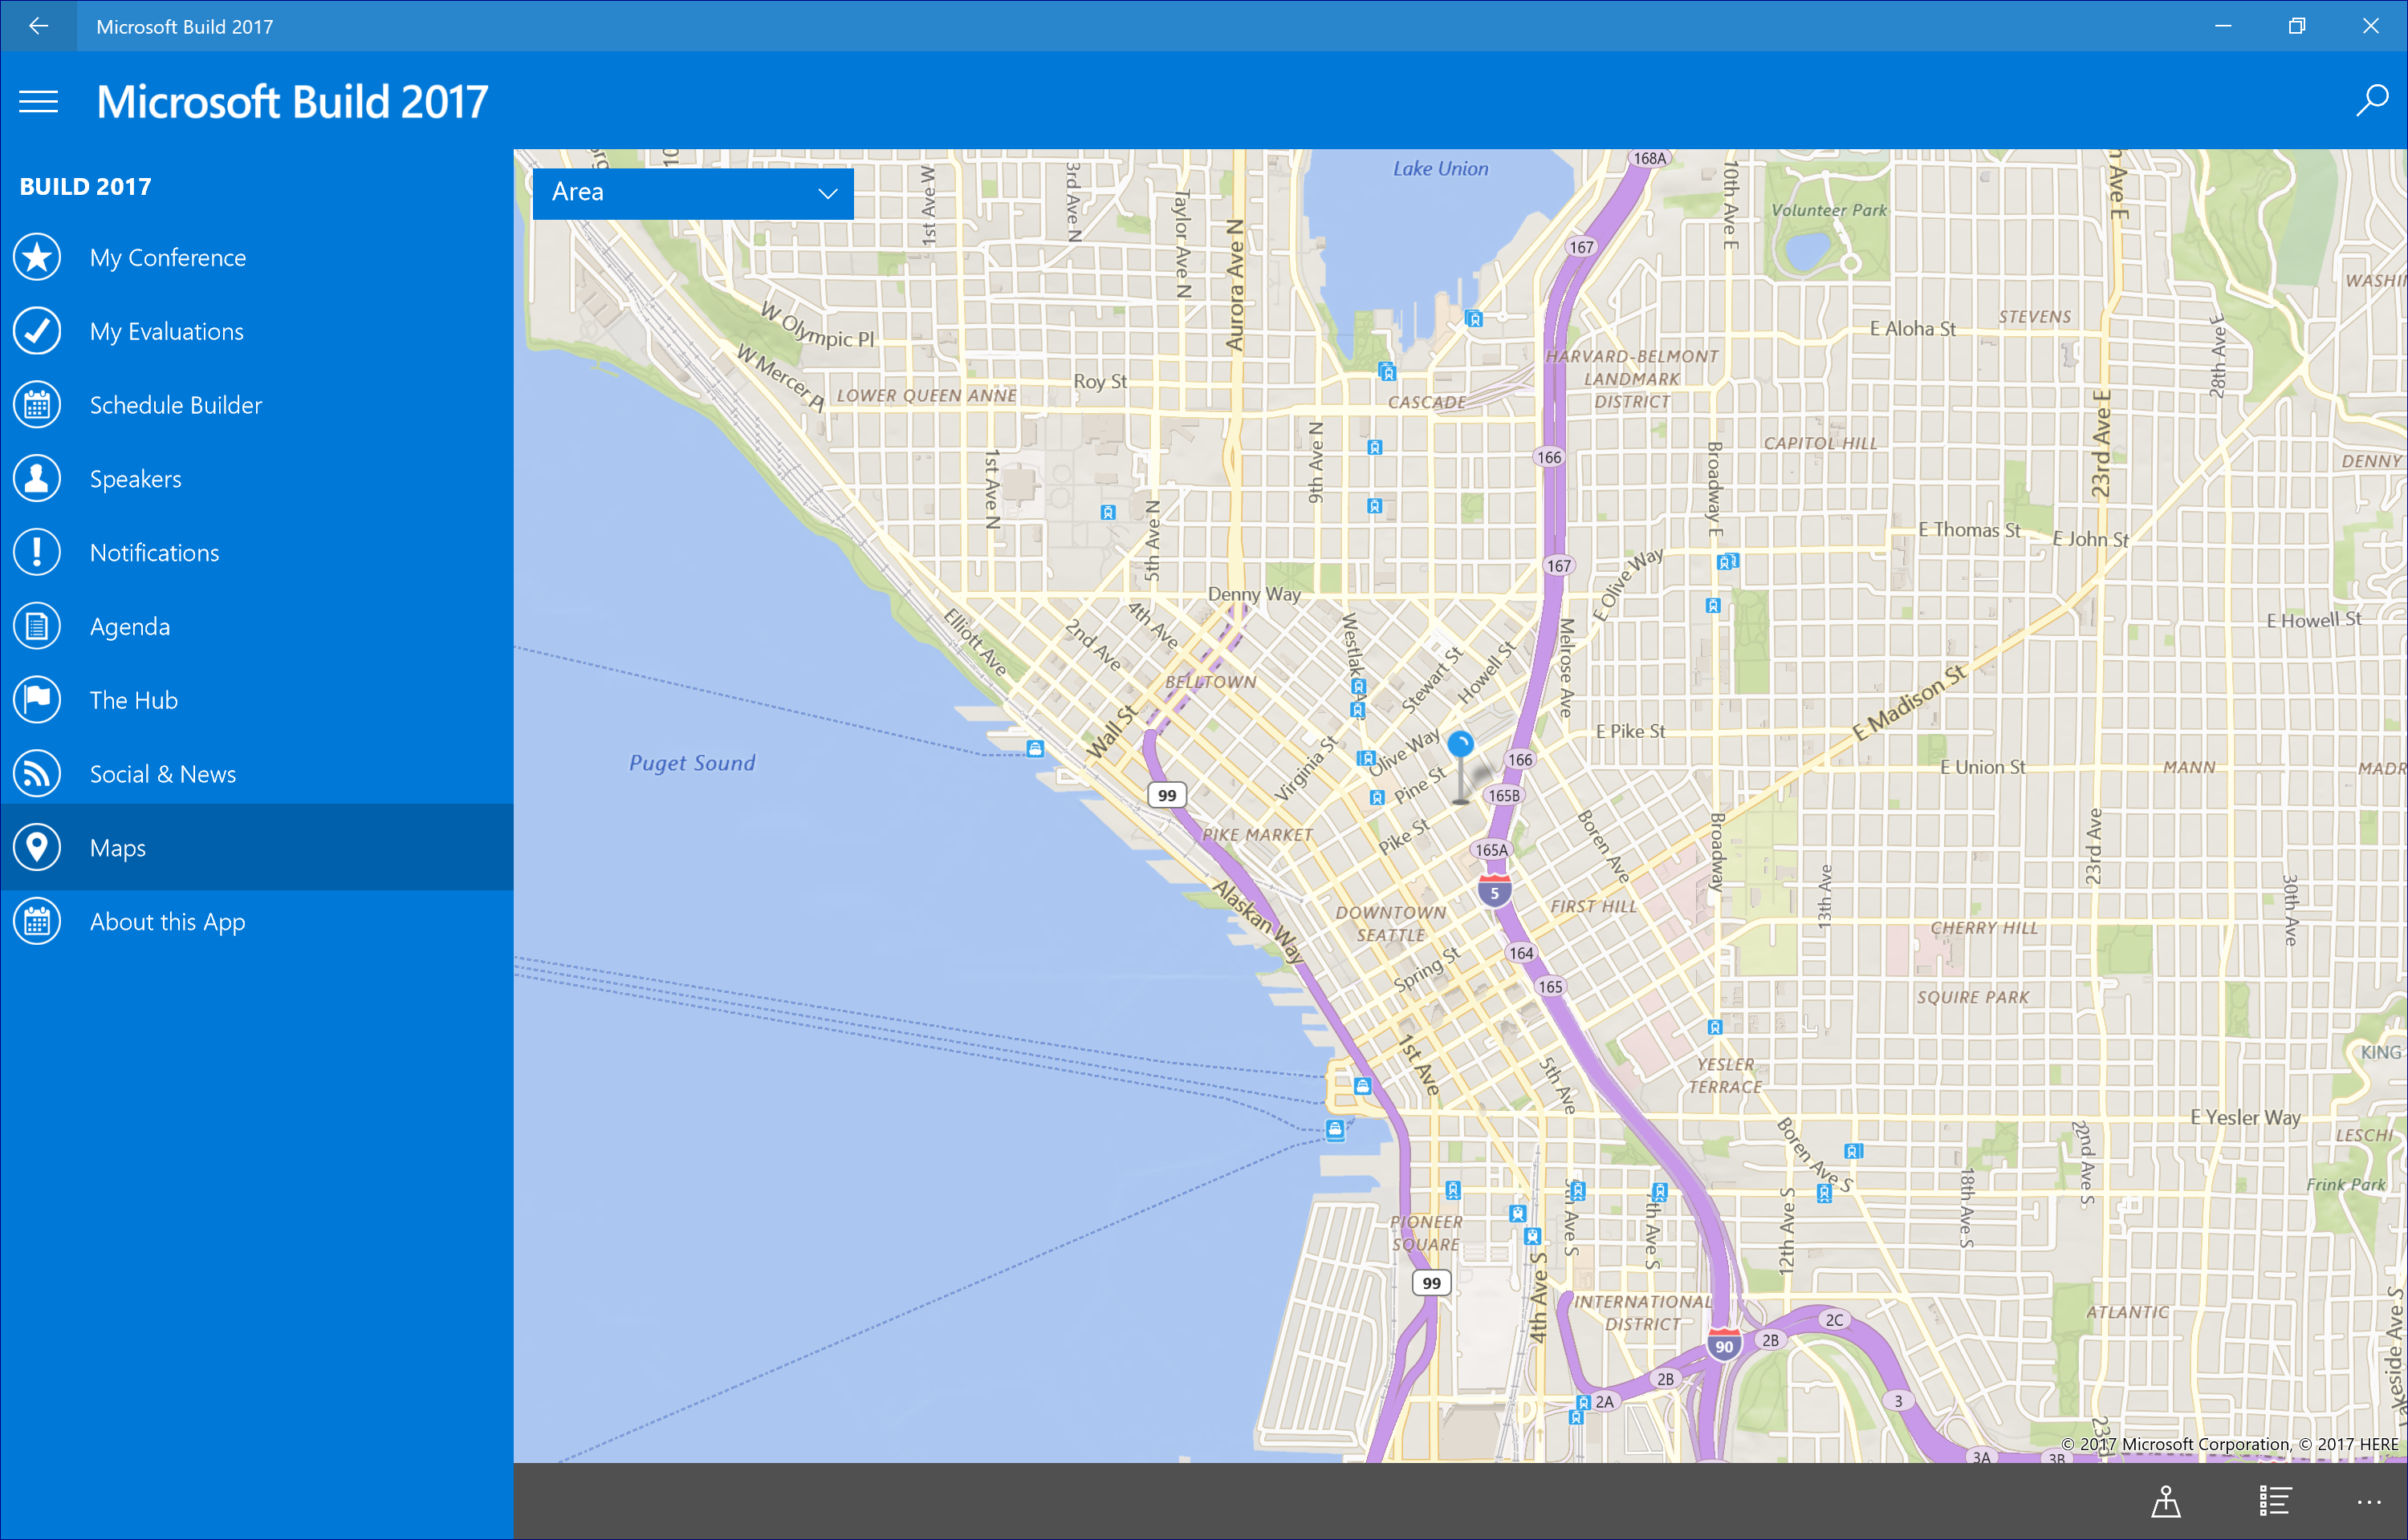The height and width of the screenshot is (1540, 2408).
Task: Click the My Conference star icon
Action: (36, 257)
